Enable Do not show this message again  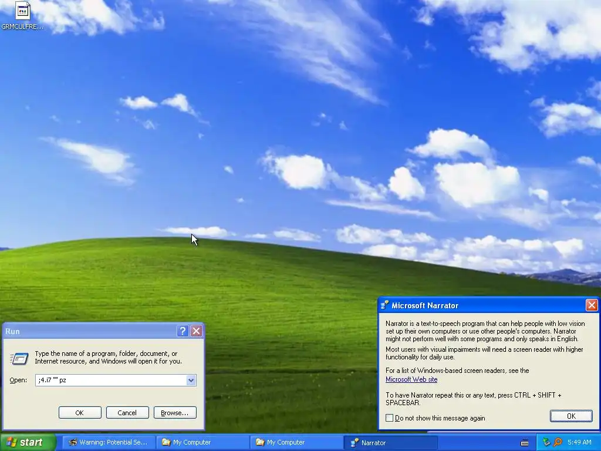point(390,418)
